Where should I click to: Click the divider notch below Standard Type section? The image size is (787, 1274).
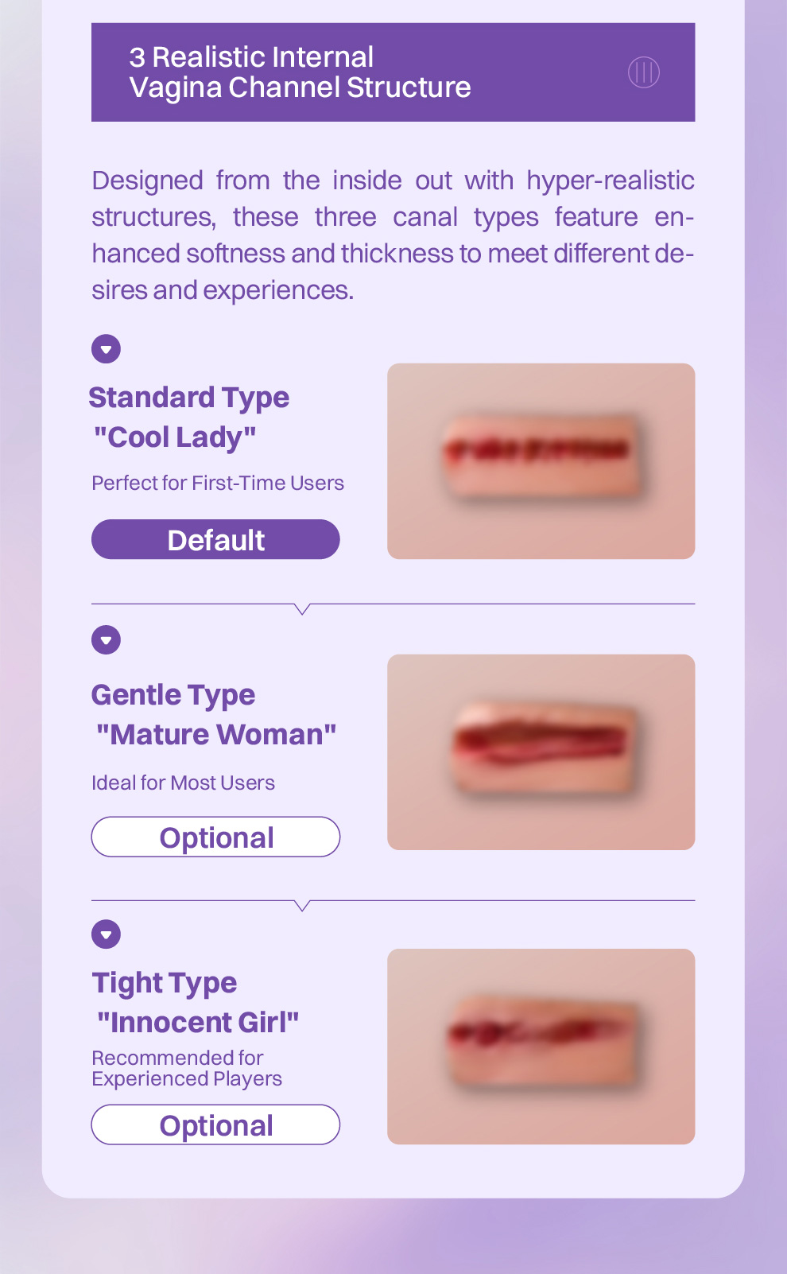point(302,608)
